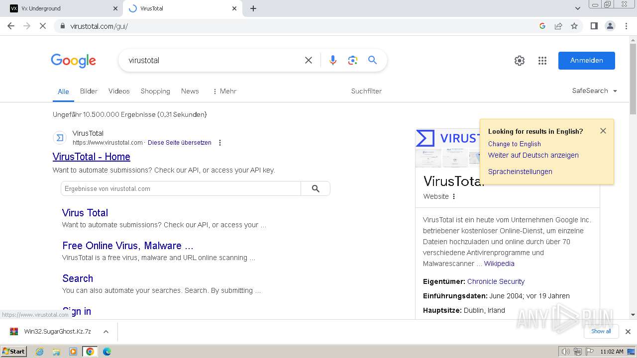The image size is (637, 358).
Task: Open the Chronicle Security link
Action: 496,281
